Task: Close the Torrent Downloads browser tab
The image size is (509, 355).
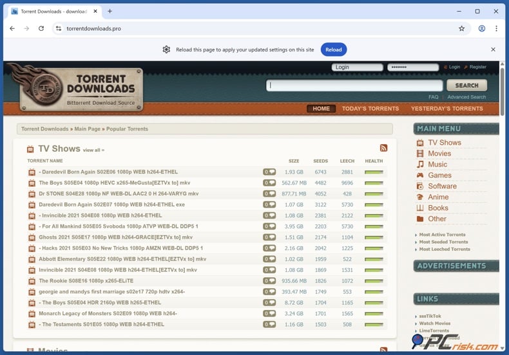Action: point(95,12)
